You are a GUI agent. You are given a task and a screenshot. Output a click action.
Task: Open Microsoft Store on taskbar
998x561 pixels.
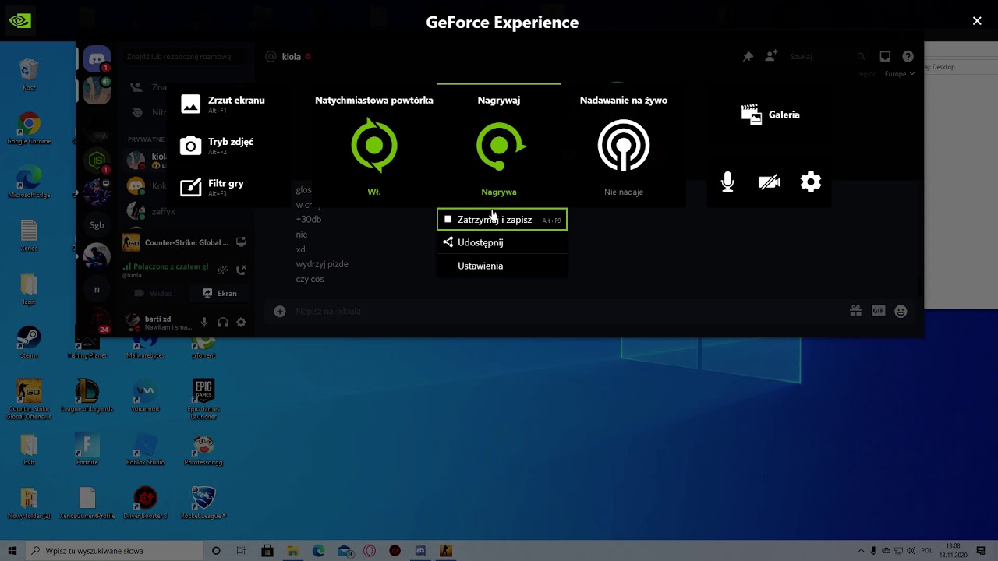267,551
